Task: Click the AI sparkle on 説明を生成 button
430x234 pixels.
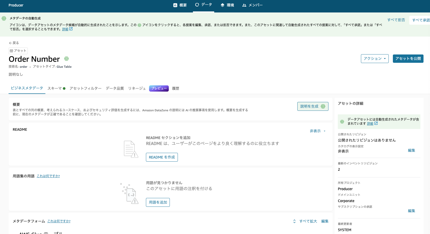Action: click(322, 106)
